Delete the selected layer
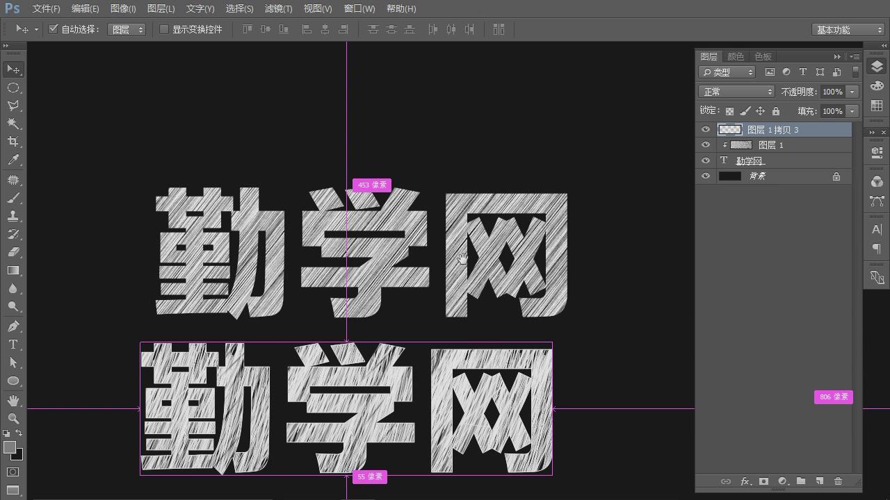 click(838, 481)
